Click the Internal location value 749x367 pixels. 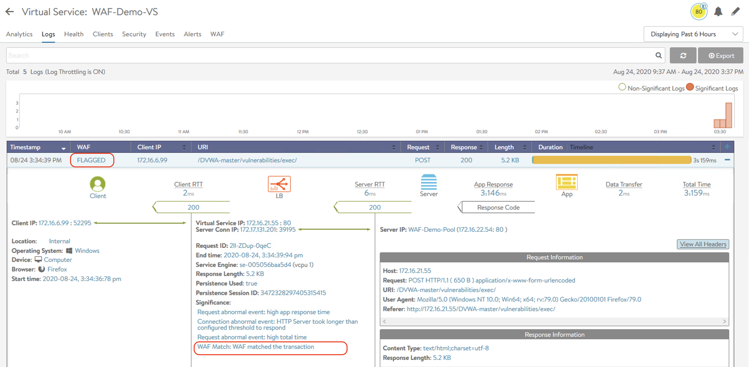[x=59, y=241]
